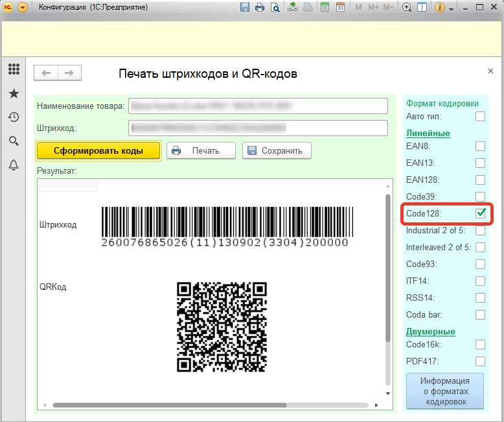
Task: Click the scroll up arrow in result area
Action: pos(388,186)
